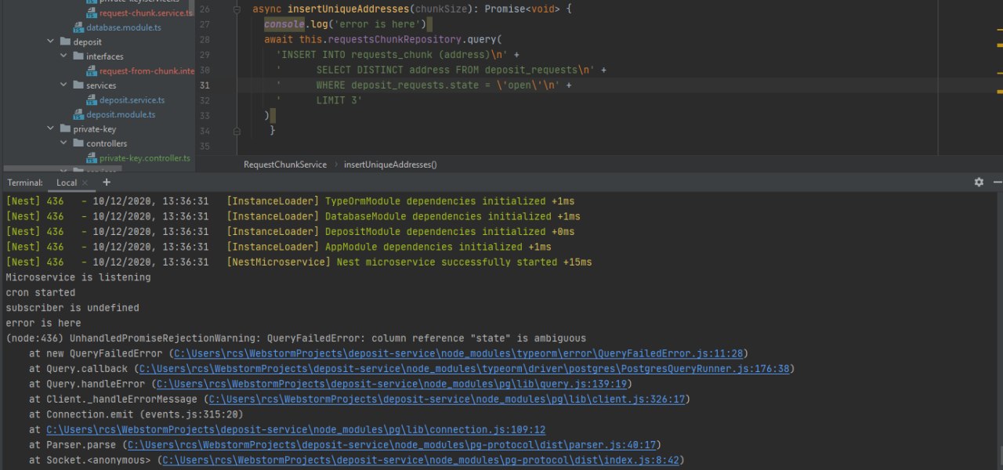
Task: Open terminal settings gear icon
Action: click(979, 182)
